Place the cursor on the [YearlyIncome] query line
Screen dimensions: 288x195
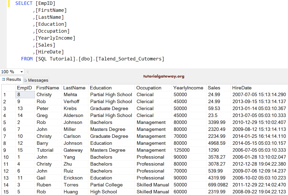55,38
